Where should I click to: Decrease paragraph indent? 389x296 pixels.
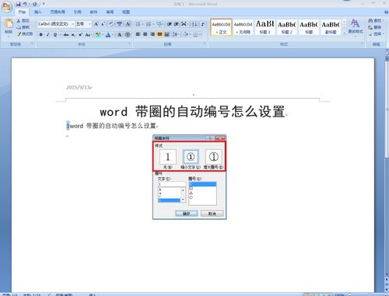click(x=170, y=24)
